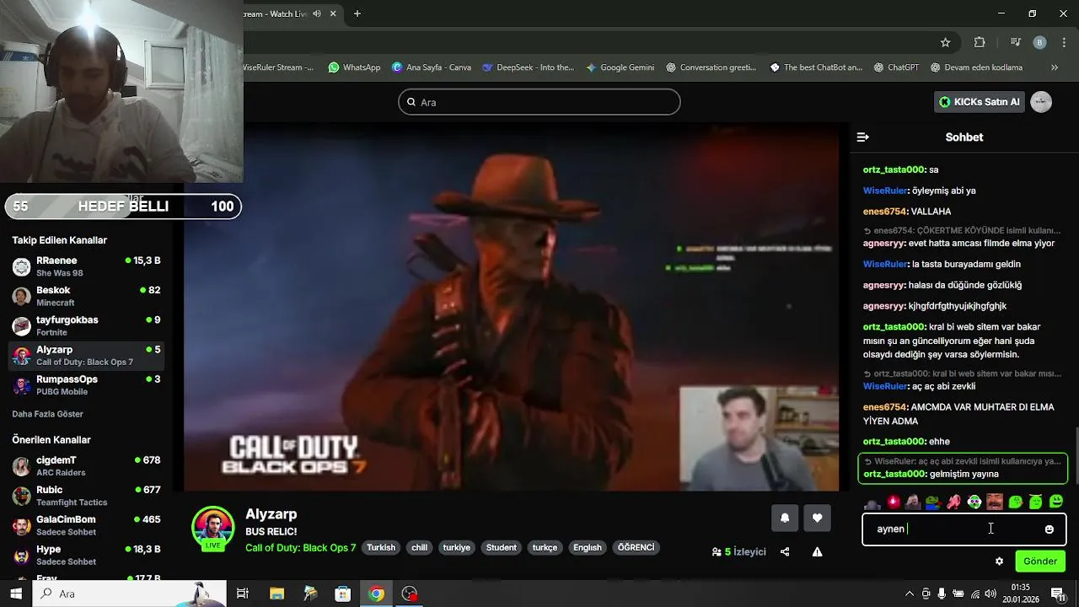Image resolution: width=1079 pixels, height=607 pixels.
Task: Focus the chat message input box
Action: click(964, 529)
